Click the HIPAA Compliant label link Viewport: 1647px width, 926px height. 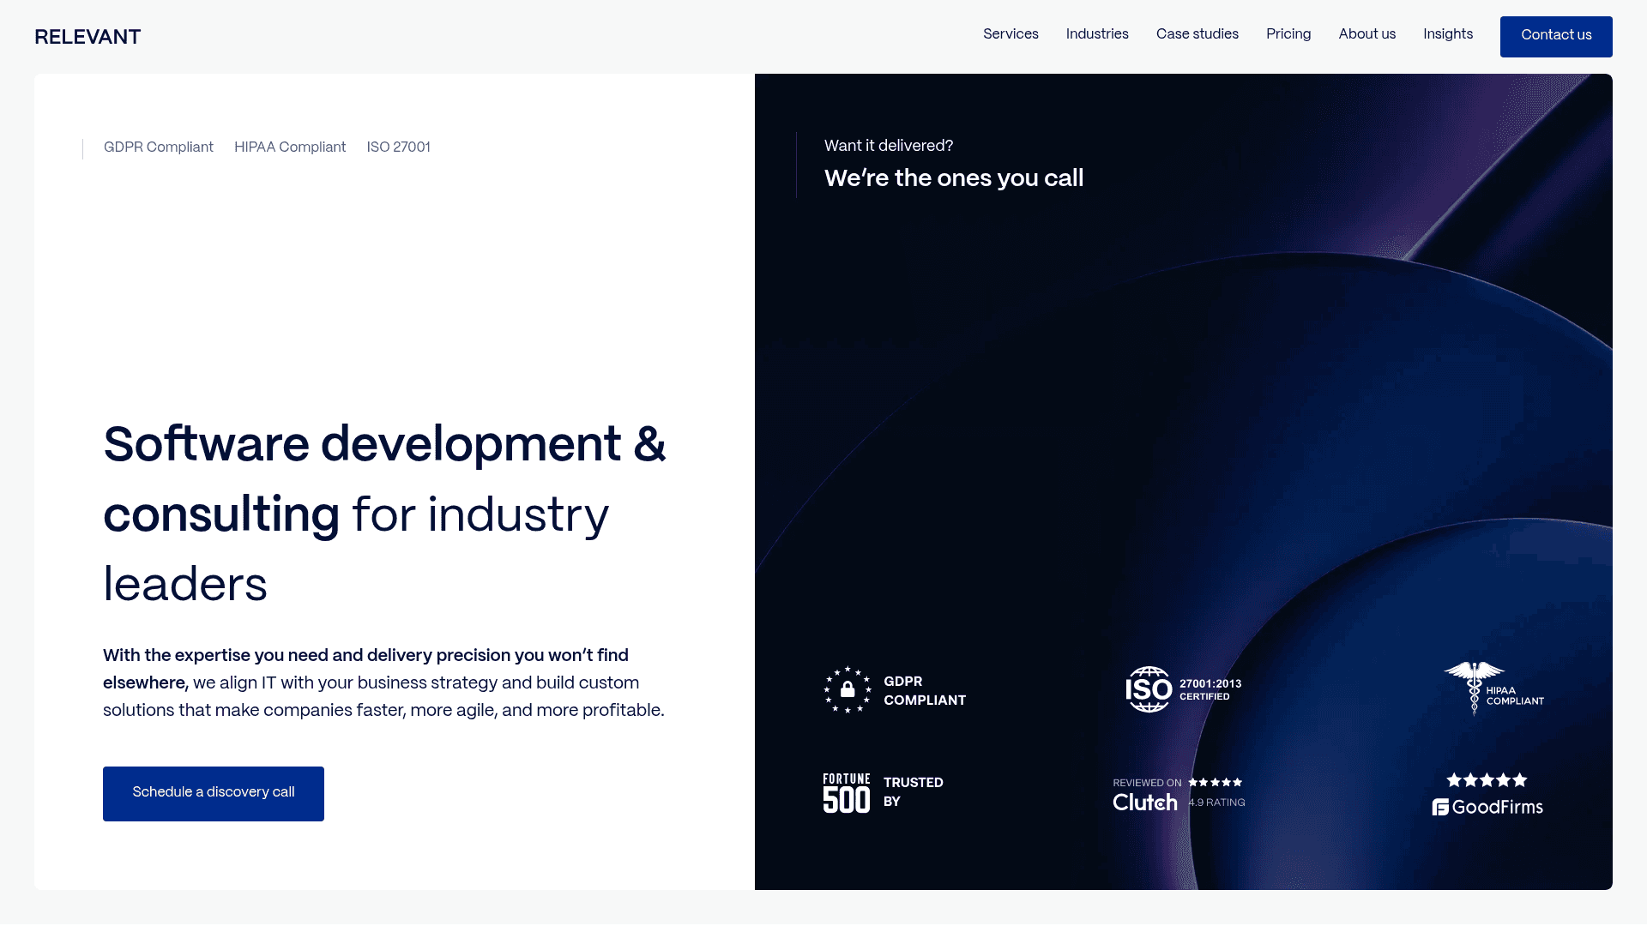tap(290, 147)
